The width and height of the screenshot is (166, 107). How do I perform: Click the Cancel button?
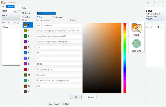click(x=91, y=97)
